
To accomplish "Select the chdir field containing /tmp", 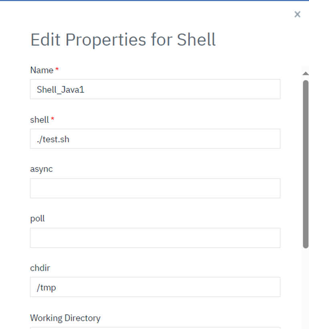I will coord(155,287).
